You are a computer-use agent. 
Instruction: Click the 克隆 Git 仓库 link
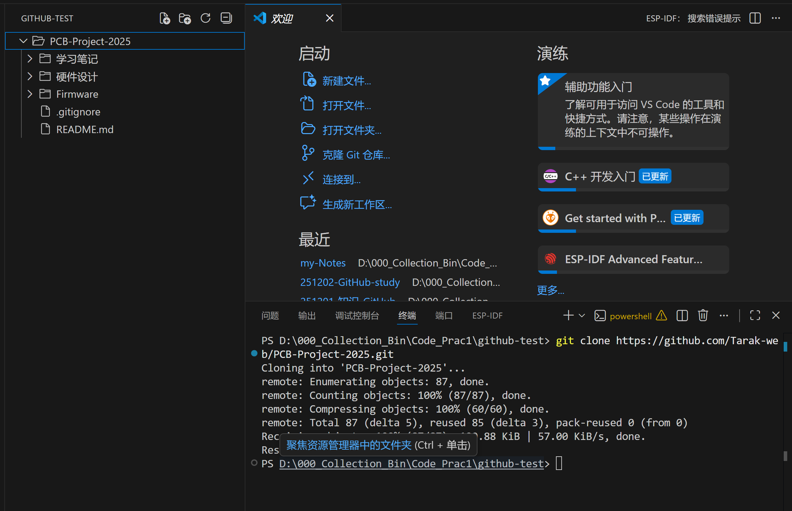[x=356, y=155]
